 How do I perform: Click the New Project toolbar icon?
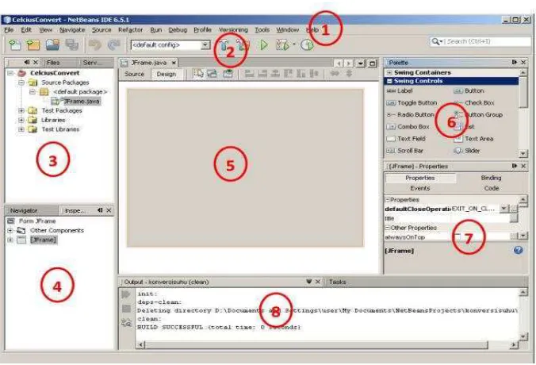33,44
